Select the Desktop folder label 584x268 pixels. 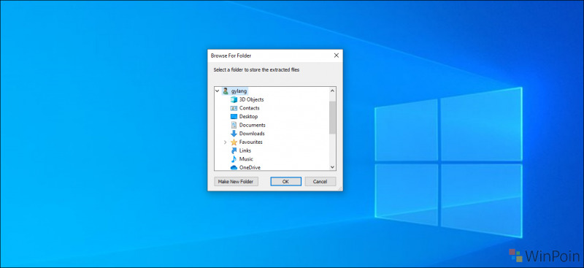[x=248, y=117]
